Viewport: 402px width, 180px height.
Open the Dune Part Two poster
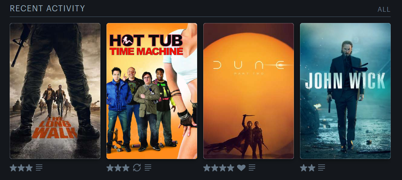[x=248, y=91]
